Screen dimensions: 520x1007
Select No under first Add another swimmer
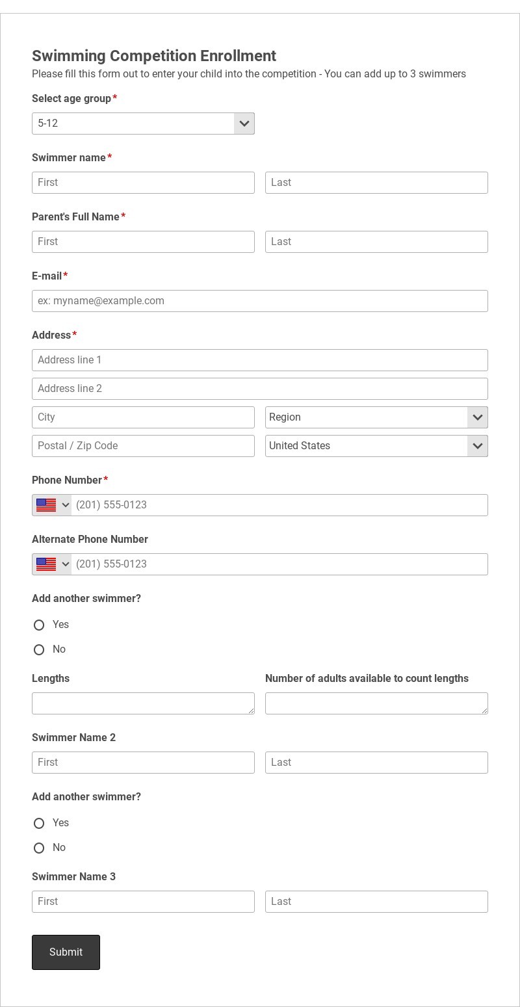[39, 649]
